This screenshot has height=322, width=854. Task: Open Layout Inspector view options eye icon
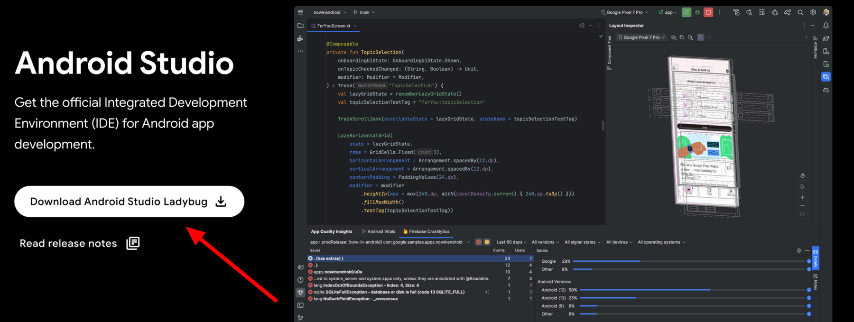tap(673, 37)
